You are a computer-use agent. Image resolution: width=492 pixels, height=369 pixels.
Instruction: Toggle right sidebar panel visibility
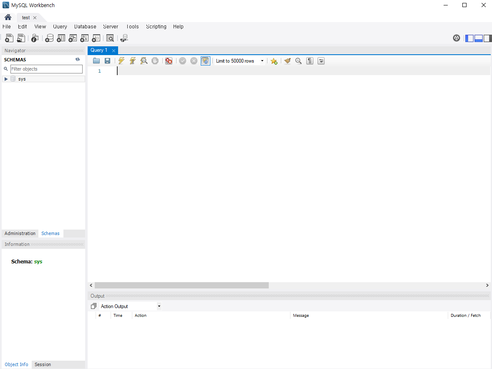click(x=487, y=38)
